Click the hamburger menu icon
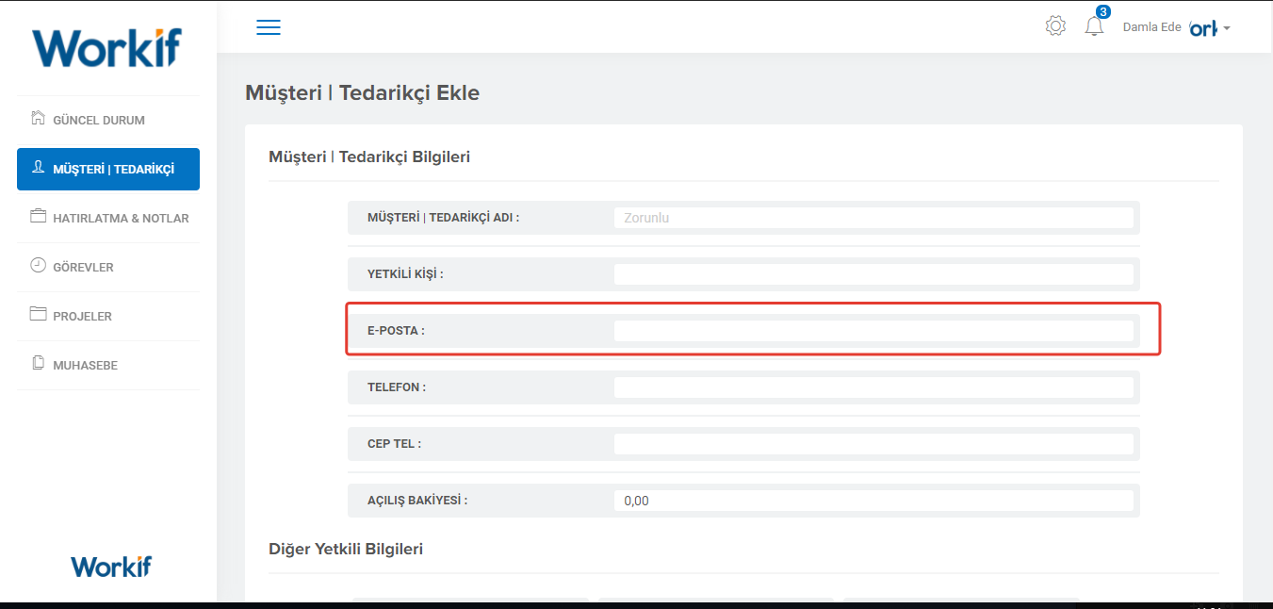 click(269, 27)
